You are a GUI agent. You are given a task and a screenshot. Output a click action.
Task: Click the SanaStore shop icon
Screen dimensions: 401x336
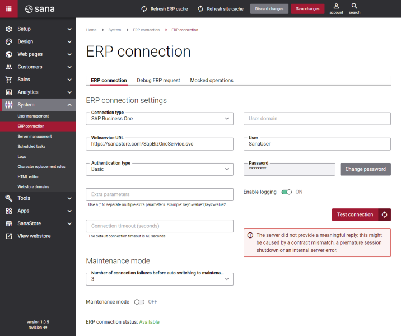click(9, 223)
